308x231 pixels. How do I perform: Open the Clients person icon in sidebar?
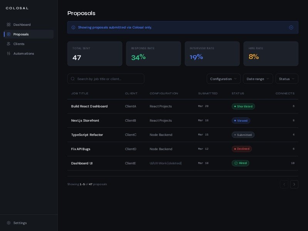click(x=8, y=44)
